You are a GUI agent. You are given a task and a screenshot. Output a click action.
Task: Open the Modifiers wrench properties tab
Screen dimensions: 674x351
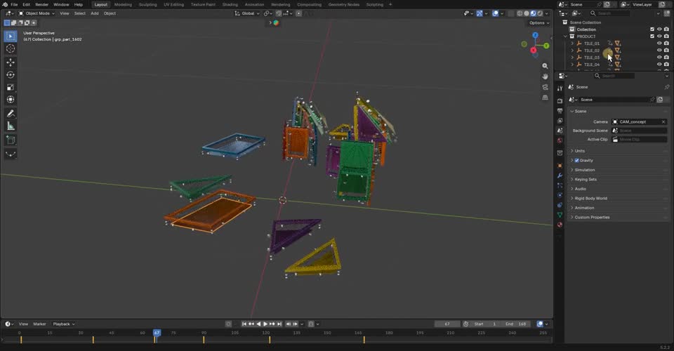click(x=560, y=175)
